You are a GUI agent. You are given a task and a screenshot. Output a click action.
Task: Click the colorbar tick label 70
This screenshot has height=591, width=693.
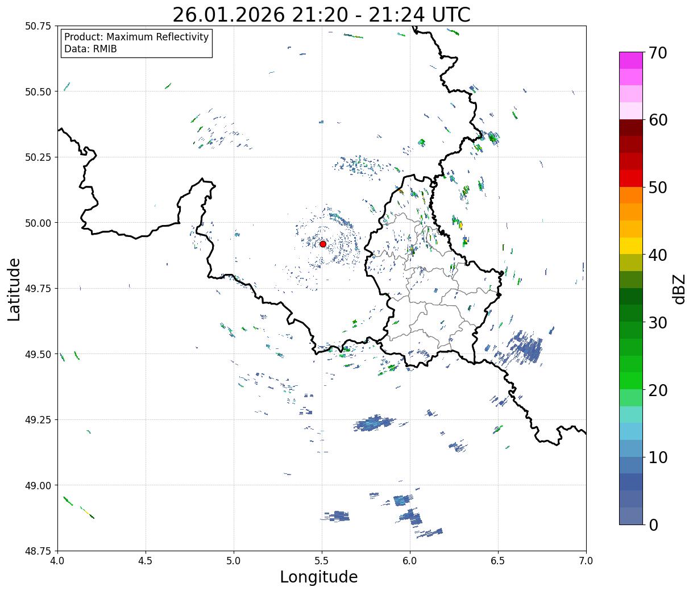658,53
